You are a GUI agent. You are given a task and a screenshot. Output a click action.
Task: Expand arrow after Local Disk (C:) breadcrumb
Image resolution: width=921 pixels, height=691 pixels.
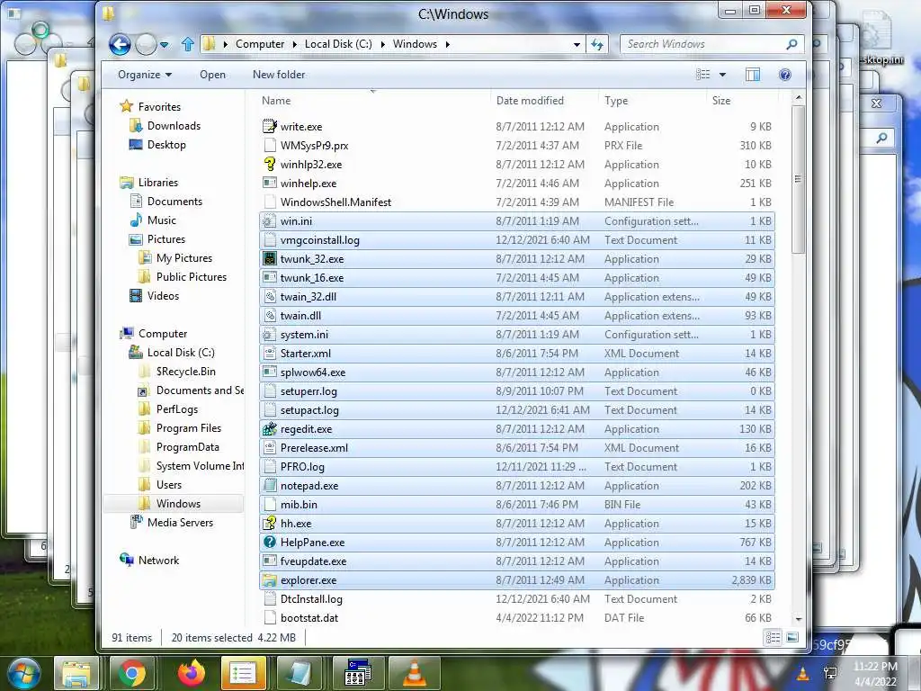[x=382, y=44]
